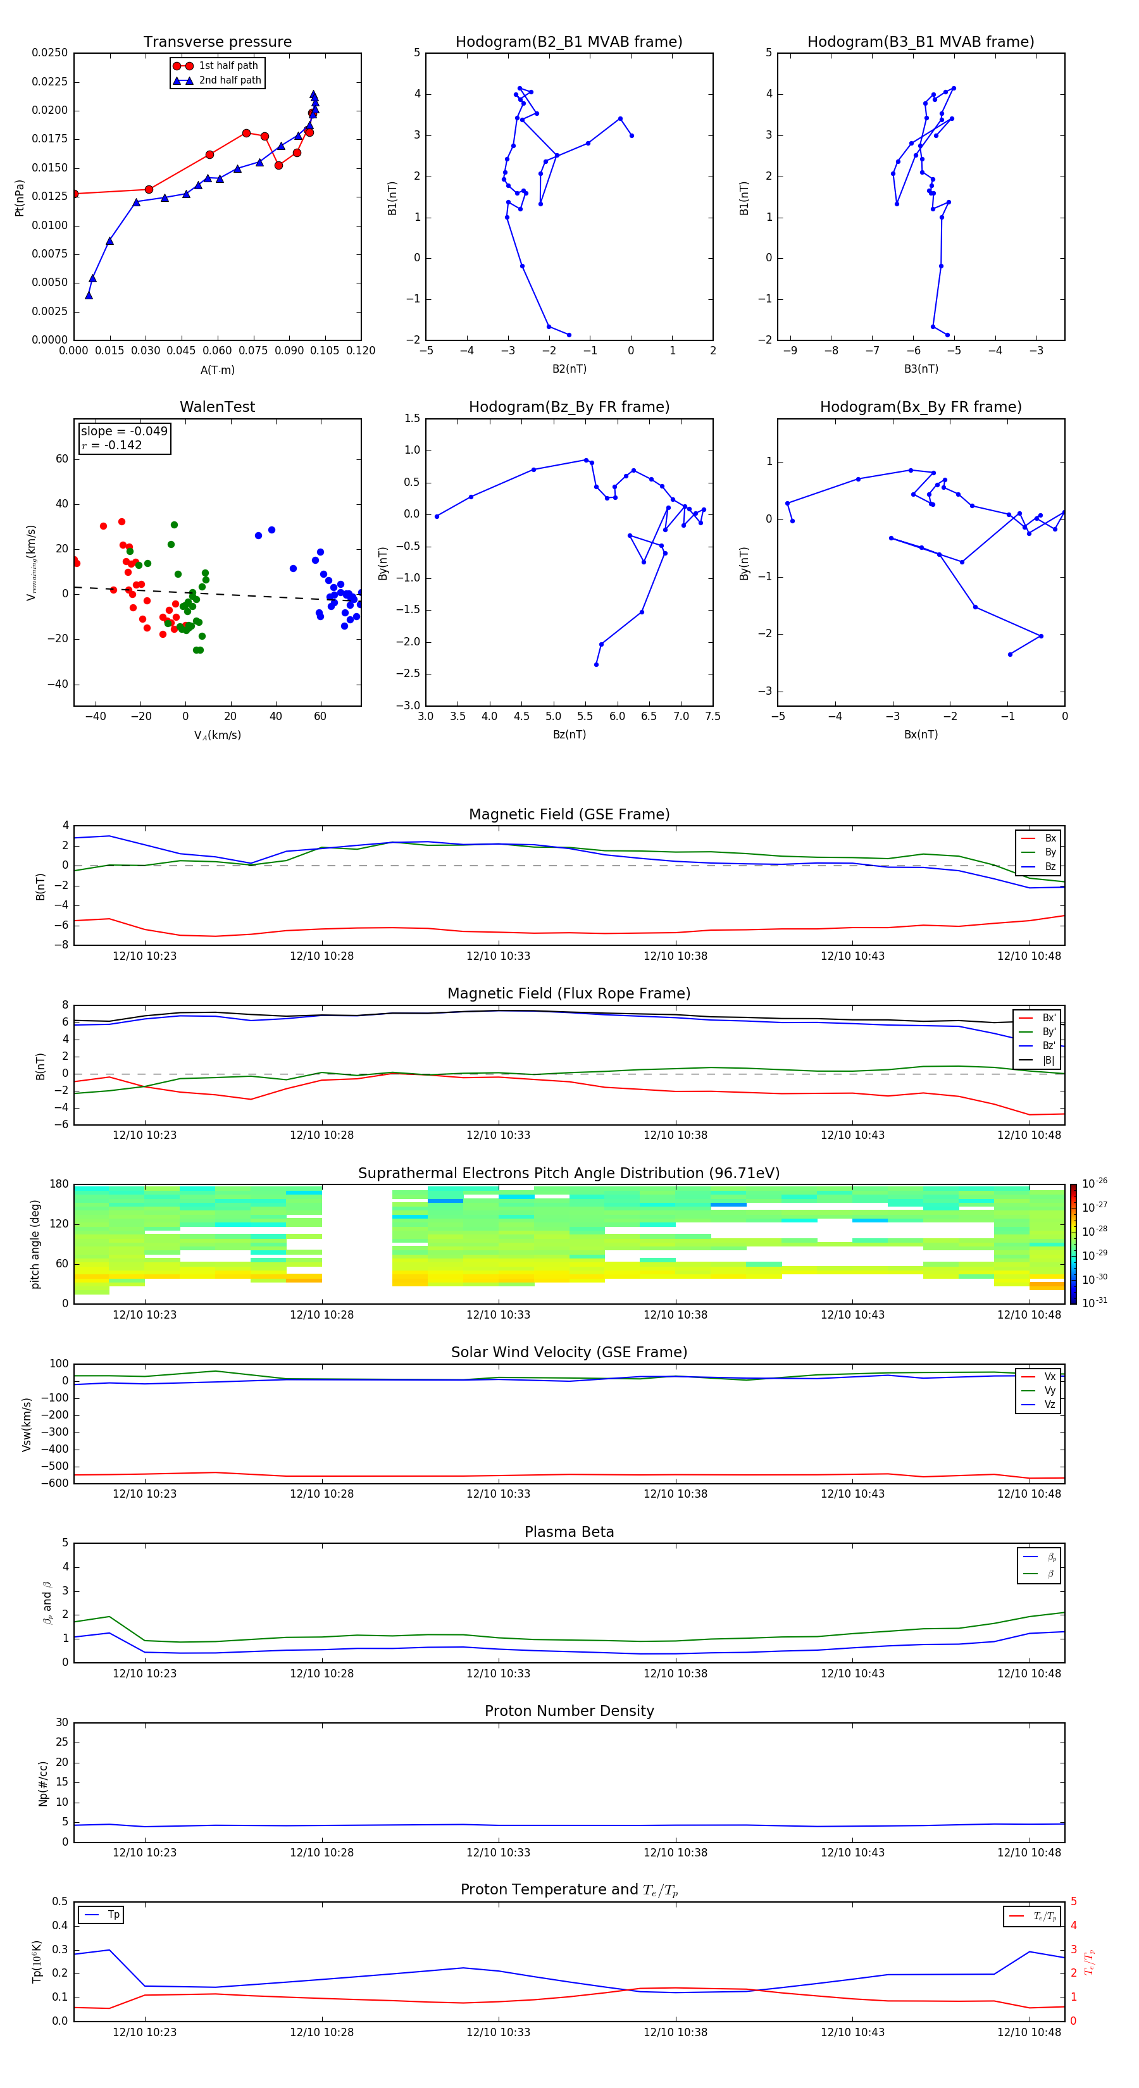1139x2088 pixels.
Task: Click the 'Tp(10^6K)' y-axis label
Action: 37,1962
